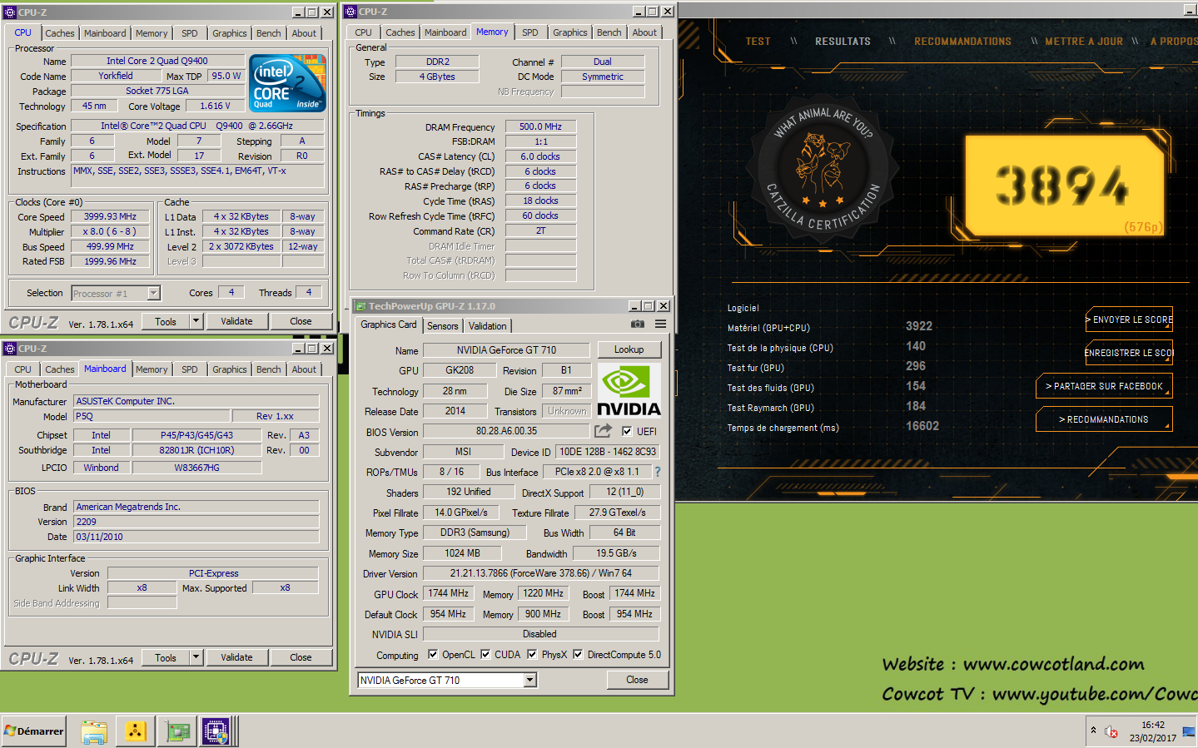Click the GPU-Z Close button
This screenshot has height=748, width=1198.
click(x=637, y=680)
